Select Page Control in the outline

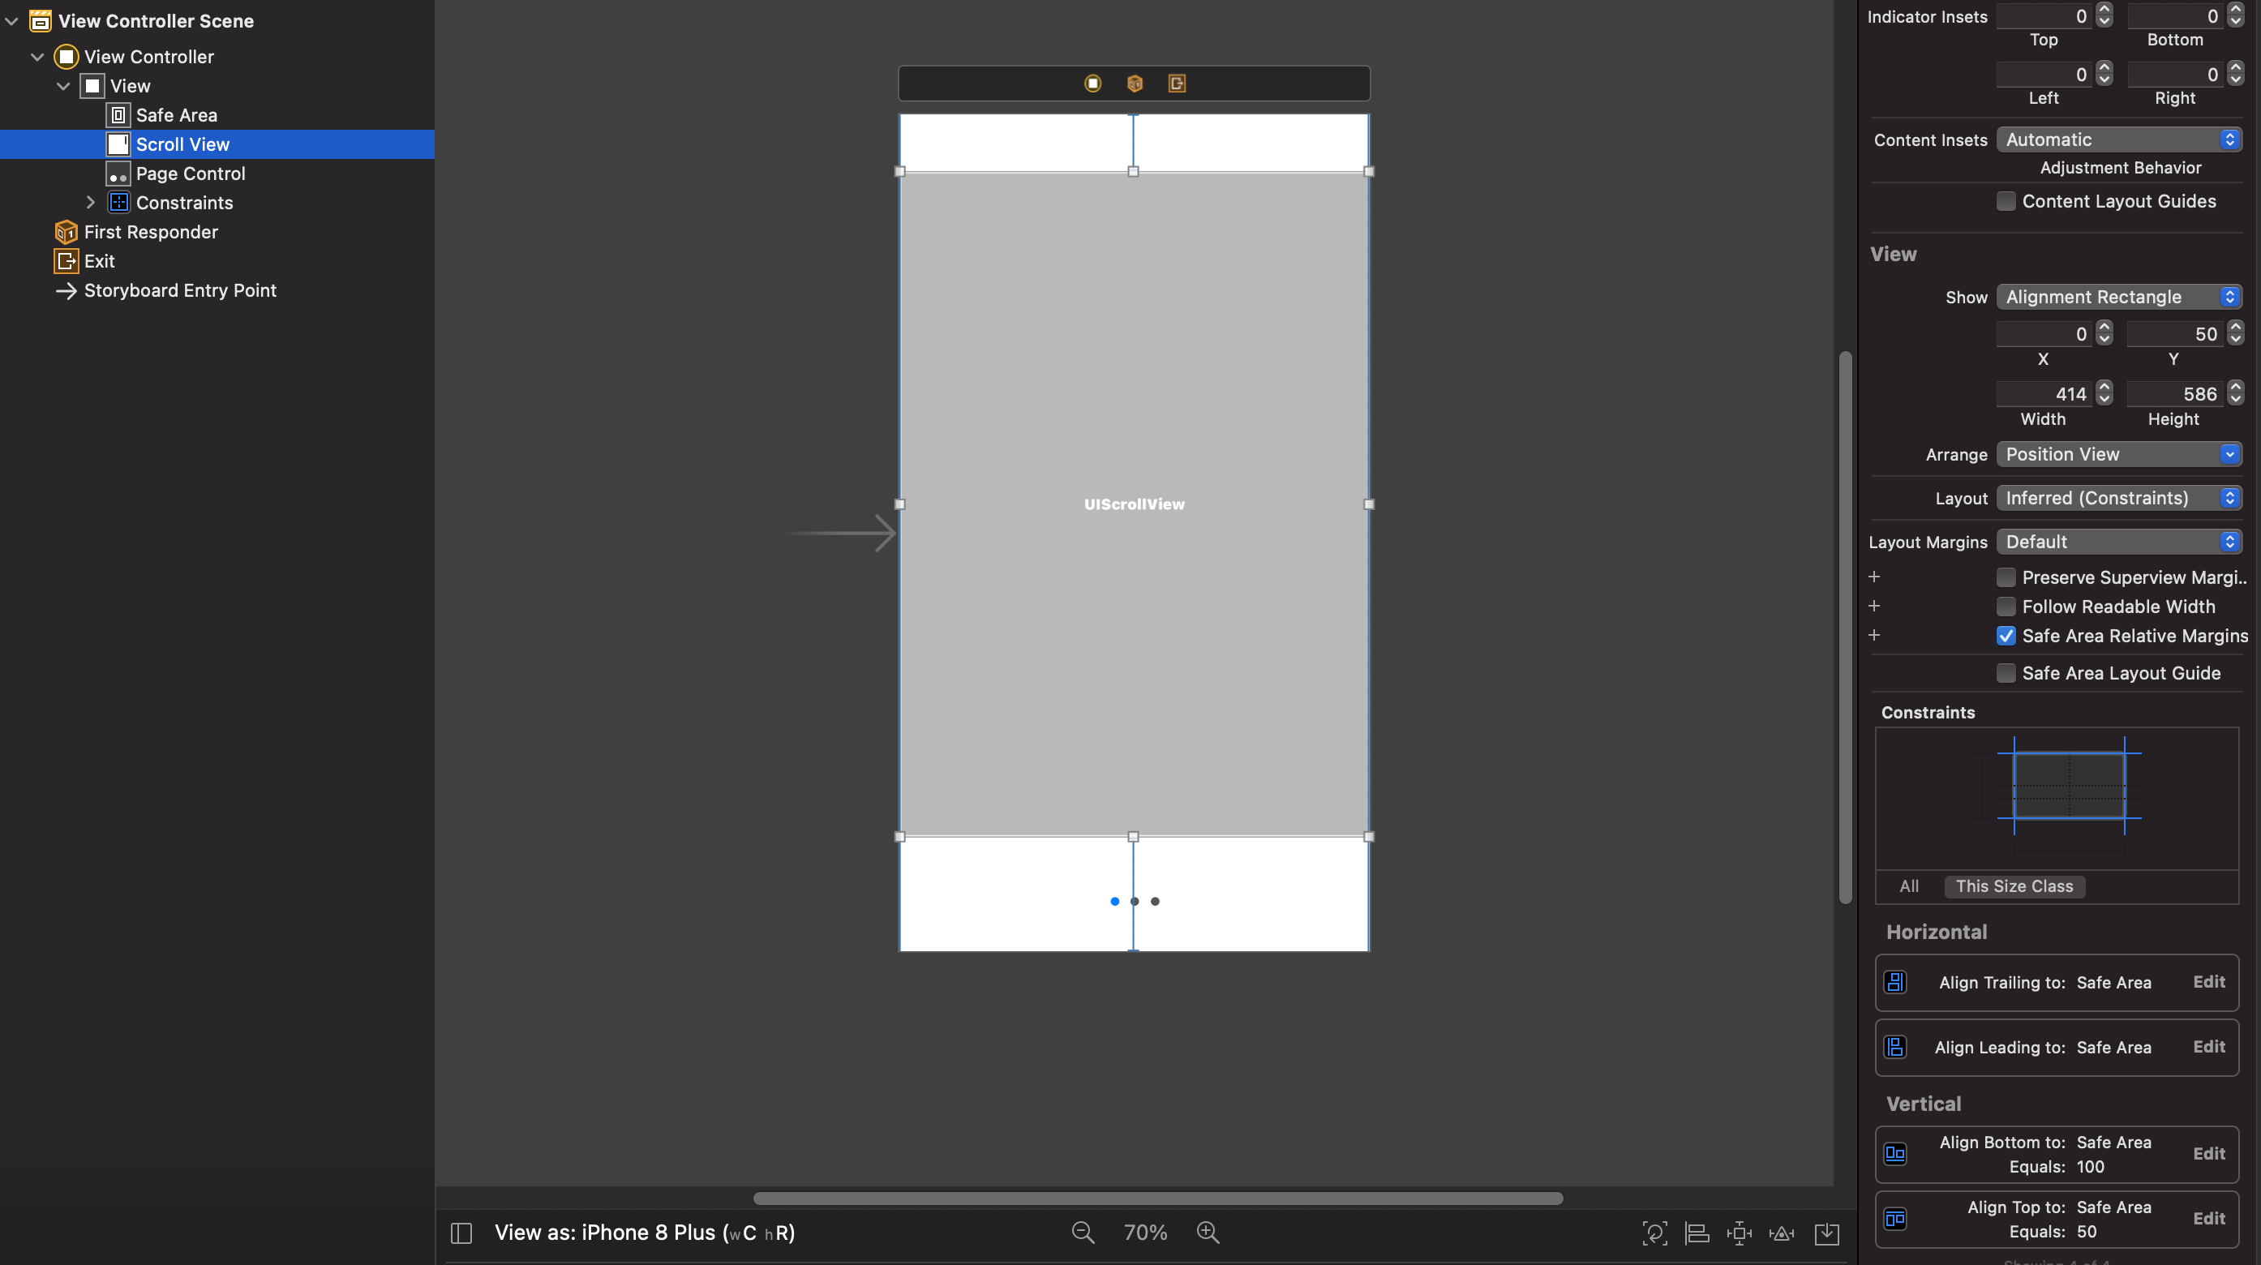click(191, 174)
